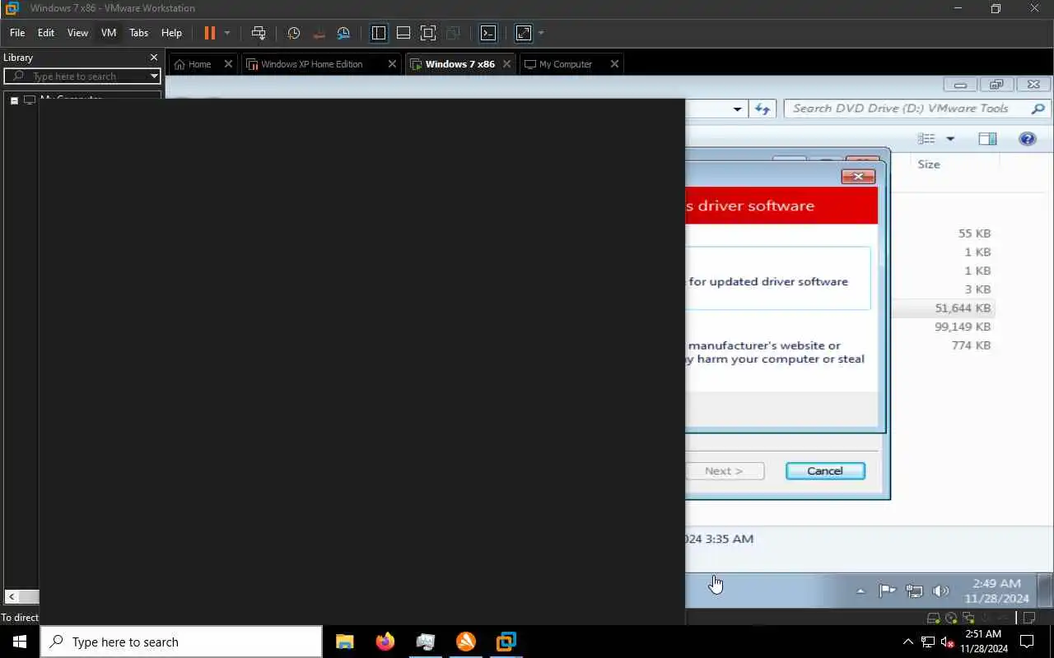This screenshot has height=658, width=1054.
Task: Click the greyed Next > button
Action: 725,471
